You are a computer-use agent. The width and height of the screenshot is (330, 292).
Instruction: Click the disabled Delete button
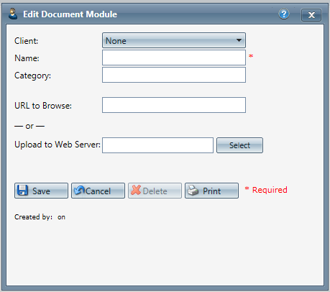tap(155, 191)
